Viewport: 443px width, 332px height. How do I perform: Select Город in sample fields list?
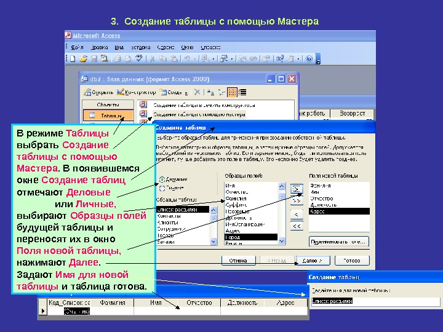pos(251,237)
